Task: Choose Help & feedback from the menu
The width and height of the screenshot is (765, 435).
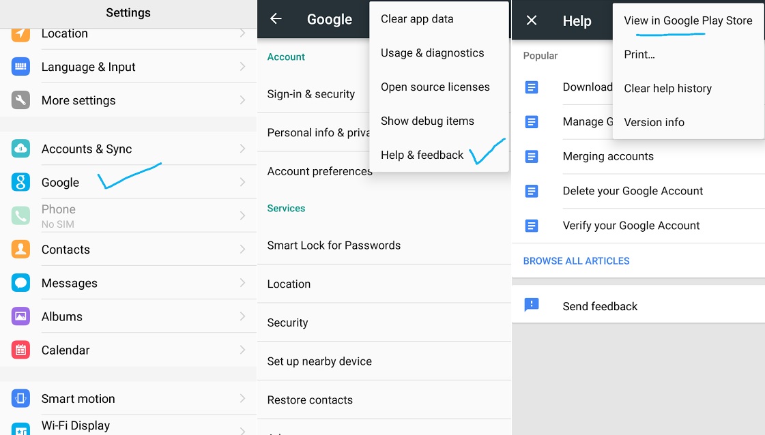Action: pyautogui.click(x=422, y=155)
